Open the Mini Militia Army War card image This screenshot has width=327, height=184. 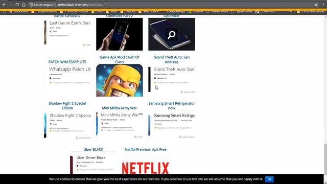coord(120,126)
